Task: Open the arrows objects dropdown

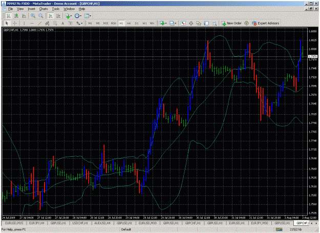Action: [79, 23]
